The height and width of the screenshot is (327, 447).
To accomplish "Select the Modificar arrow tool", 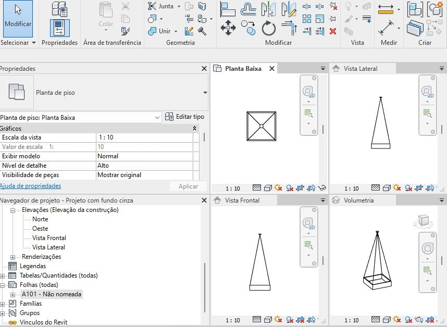I will [18, 18].
